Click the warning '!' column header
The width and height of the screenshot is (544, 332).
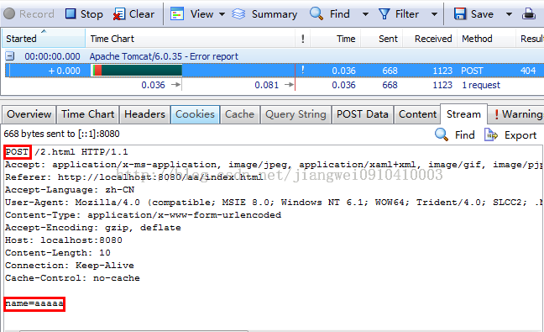tap(302, 38)
